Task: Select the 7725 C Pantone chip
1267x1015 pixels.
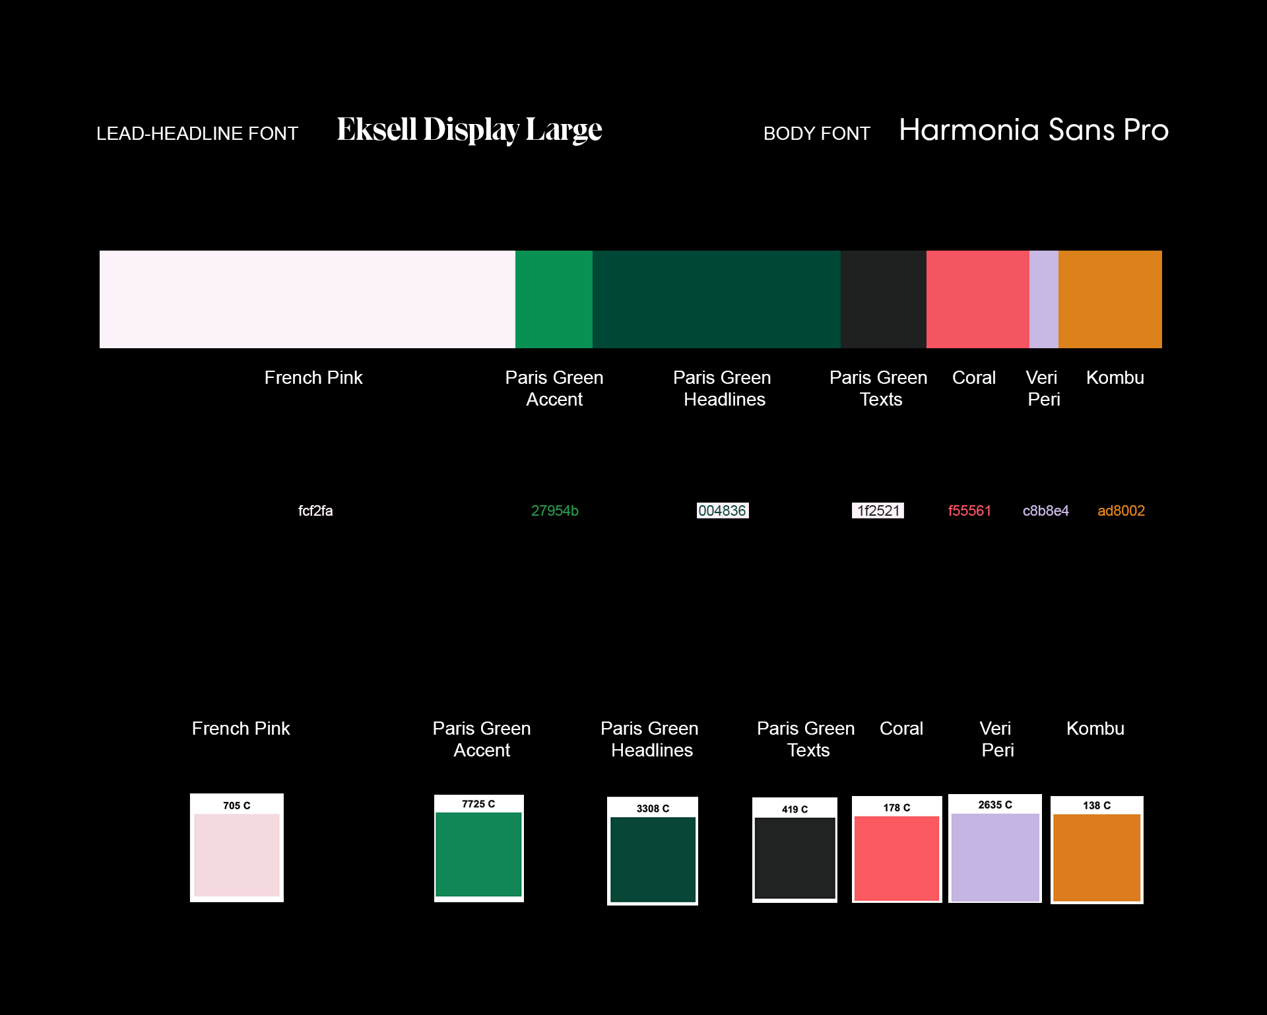Action: click(479, 848)
